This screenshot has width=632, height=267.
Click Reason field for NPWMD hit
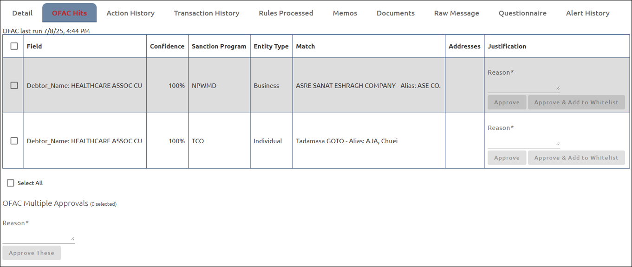click(x=523, y=87)
